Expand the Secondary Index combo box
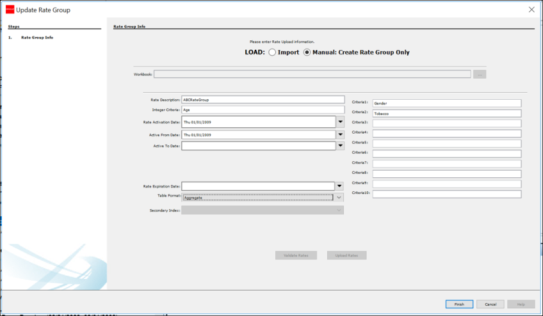543x316 pixels. pyautogui.click(x=339, y=210)
